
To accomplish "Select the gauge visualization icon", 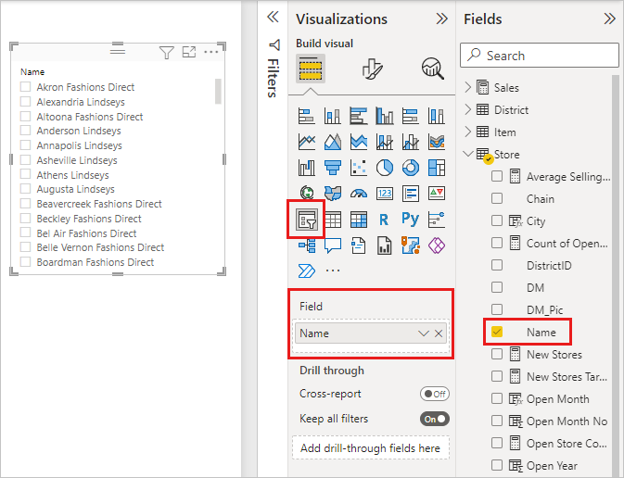I will [359, 194].
